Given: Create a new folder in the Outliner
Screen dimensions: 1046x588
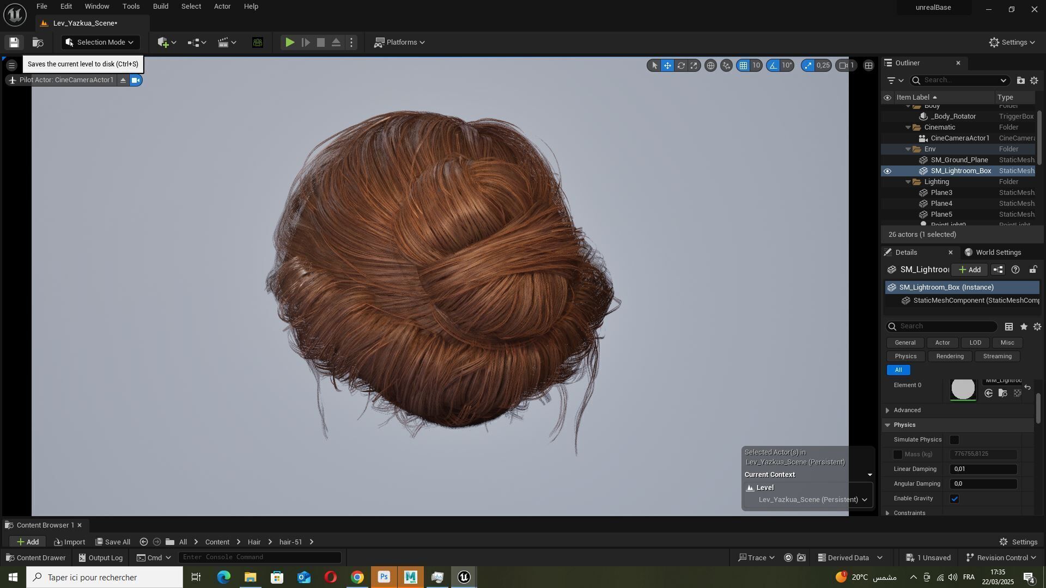Looking at the screenshot, I should pos(1020,81).
